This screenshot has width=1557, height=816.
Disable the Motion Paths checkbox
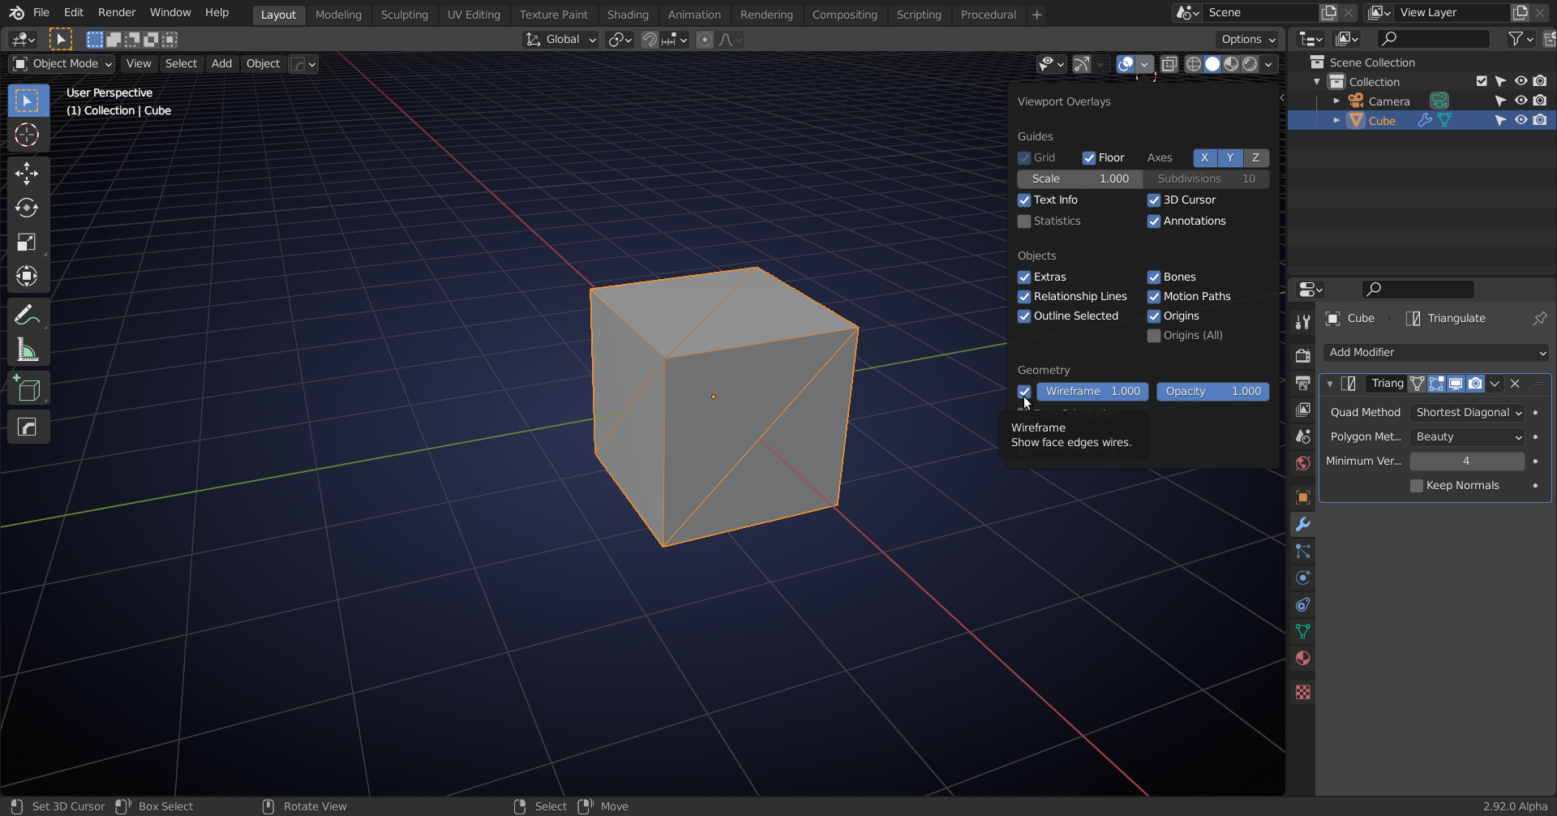(1153, 297)
